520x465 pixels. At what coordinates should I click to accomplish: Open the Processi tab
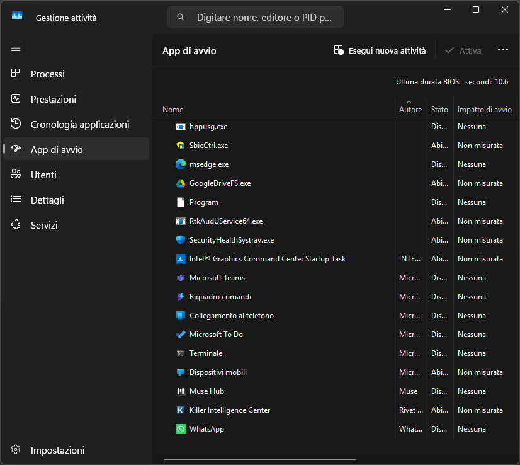coord(76,74)
